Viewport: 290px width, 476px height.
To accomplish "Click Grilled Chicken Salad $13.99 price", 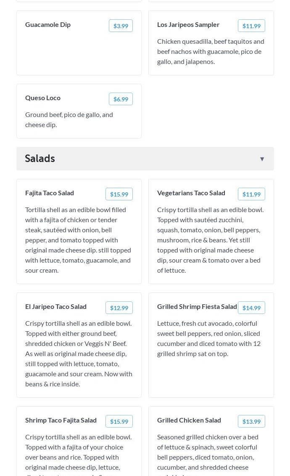I will [251, 422].
